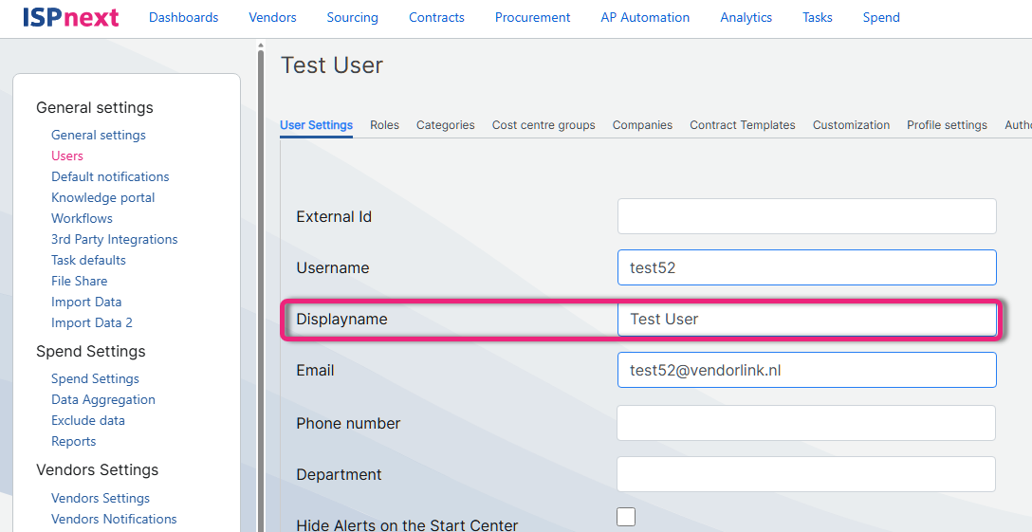Select the Contract Templates tab
The height and width of the screenshot is (532, 1032).
click(x=742, y=125)
